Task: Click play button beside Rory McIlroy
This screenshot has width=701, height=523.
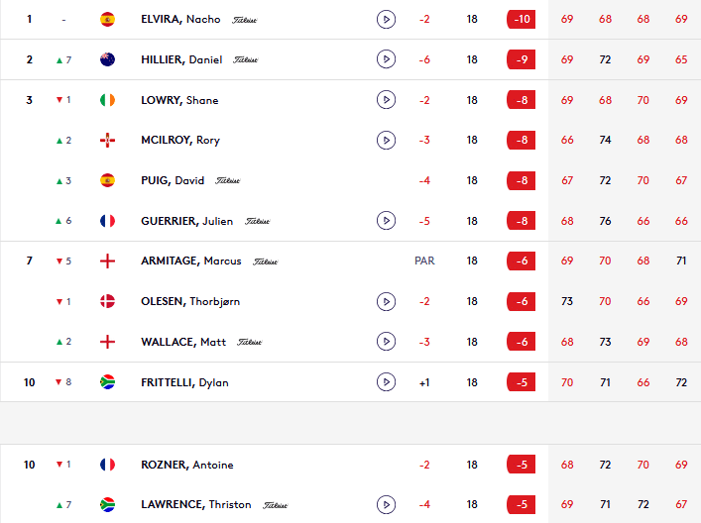Action: tap(386, 140)
